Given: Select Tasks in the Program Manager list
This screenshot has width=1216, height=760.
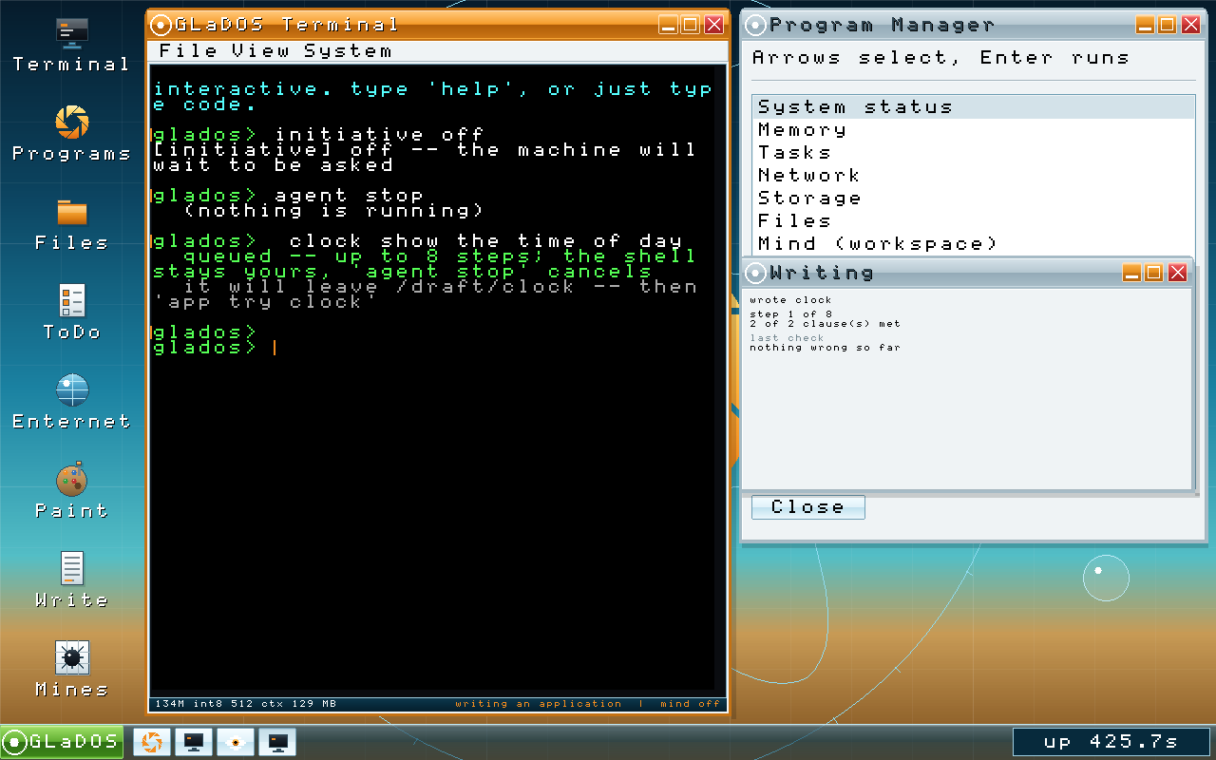Looking at the screenshot, I should click(x=974, y=153).
